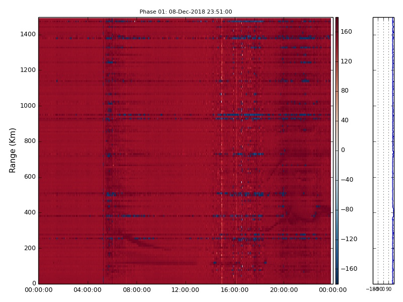Click the colorbar label 40
This screenshot has width=403, height=302.
tap(345, 120)
